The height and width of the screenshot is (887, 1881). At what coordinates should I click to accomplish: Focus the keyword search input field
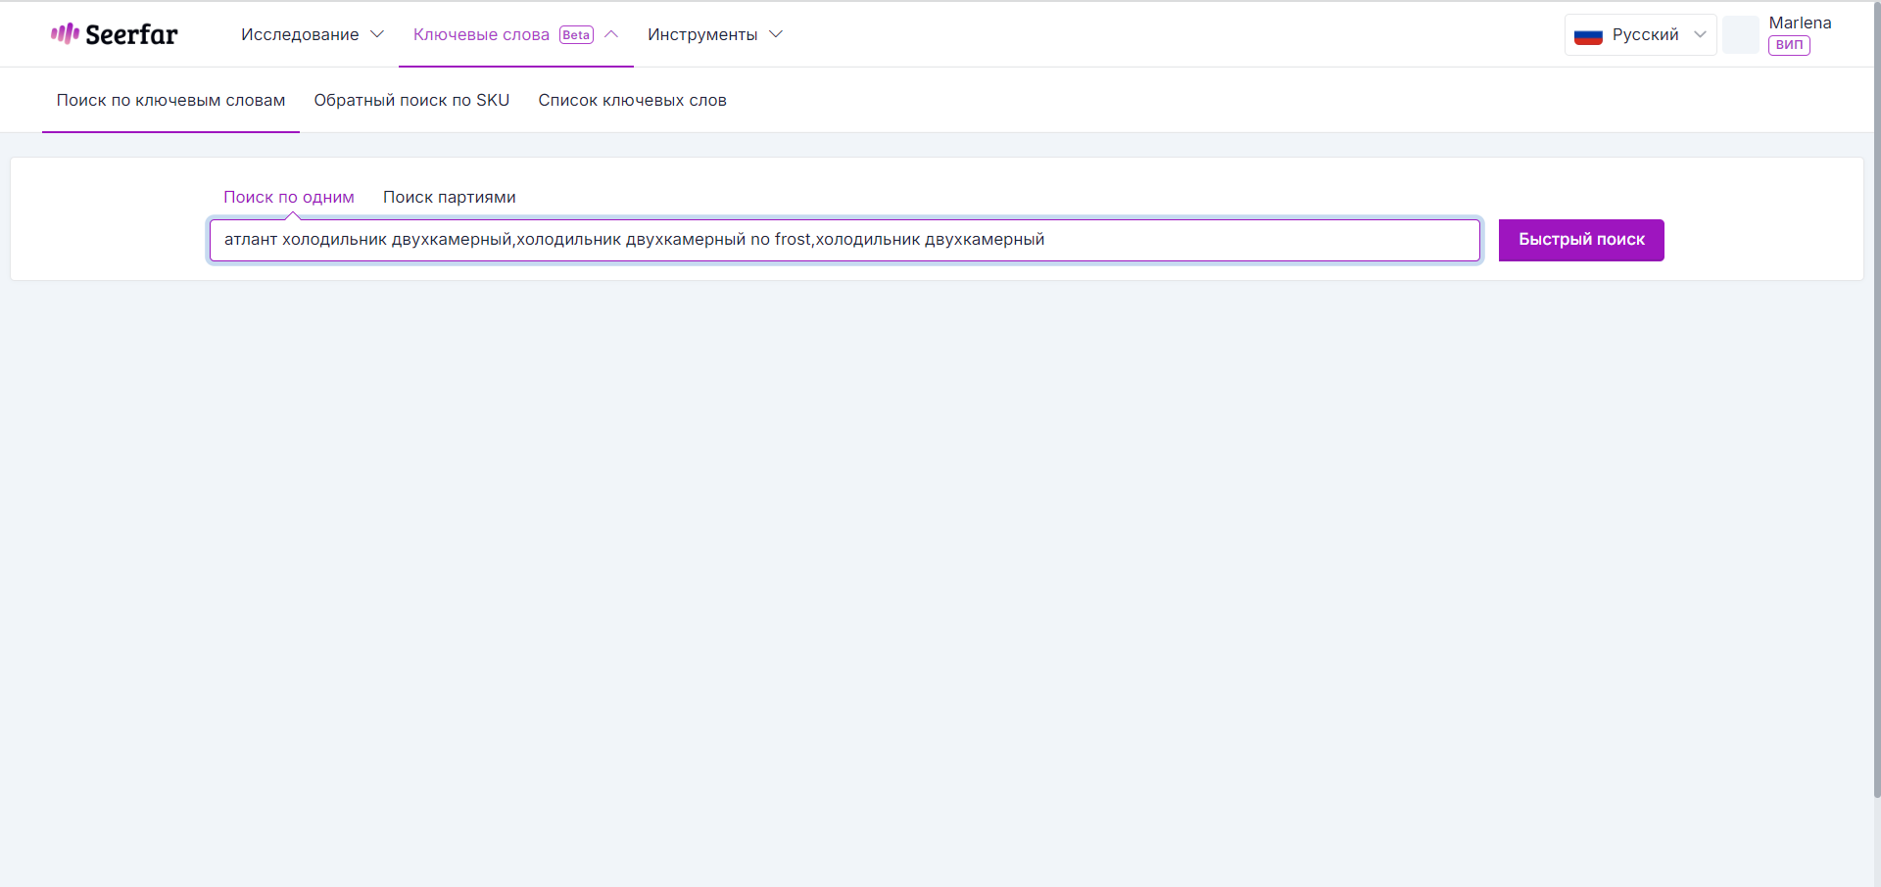[844, 240]
